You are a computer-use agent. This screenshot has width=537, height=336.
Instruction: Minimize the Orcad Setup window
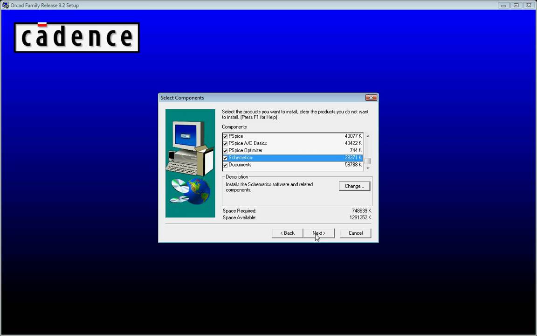click(x=503, y=5)
